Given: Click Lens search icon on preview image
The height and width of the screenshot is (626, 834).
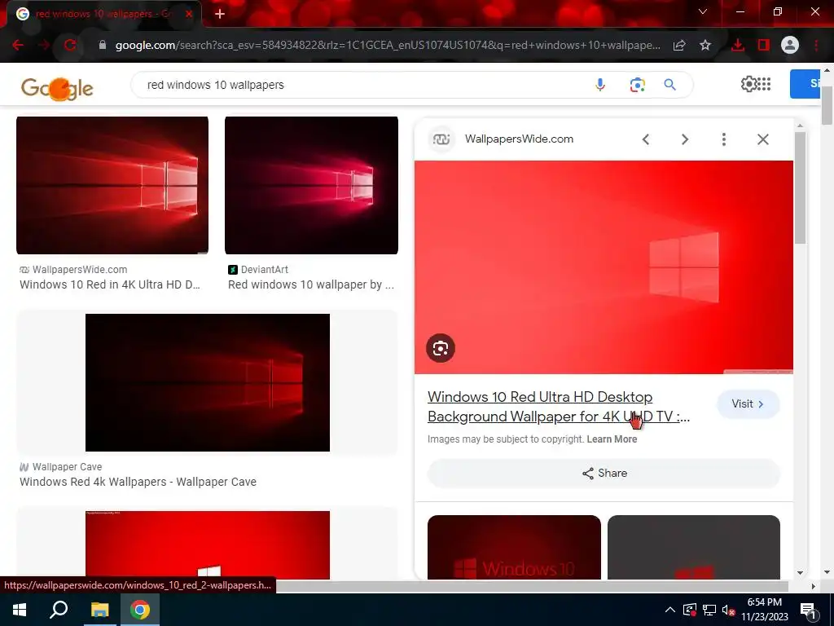Looking at the screenshot, I should point(441,348).
